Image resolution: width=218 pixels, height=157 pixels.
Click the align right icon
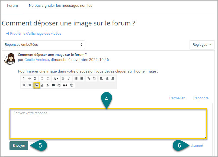113,78
